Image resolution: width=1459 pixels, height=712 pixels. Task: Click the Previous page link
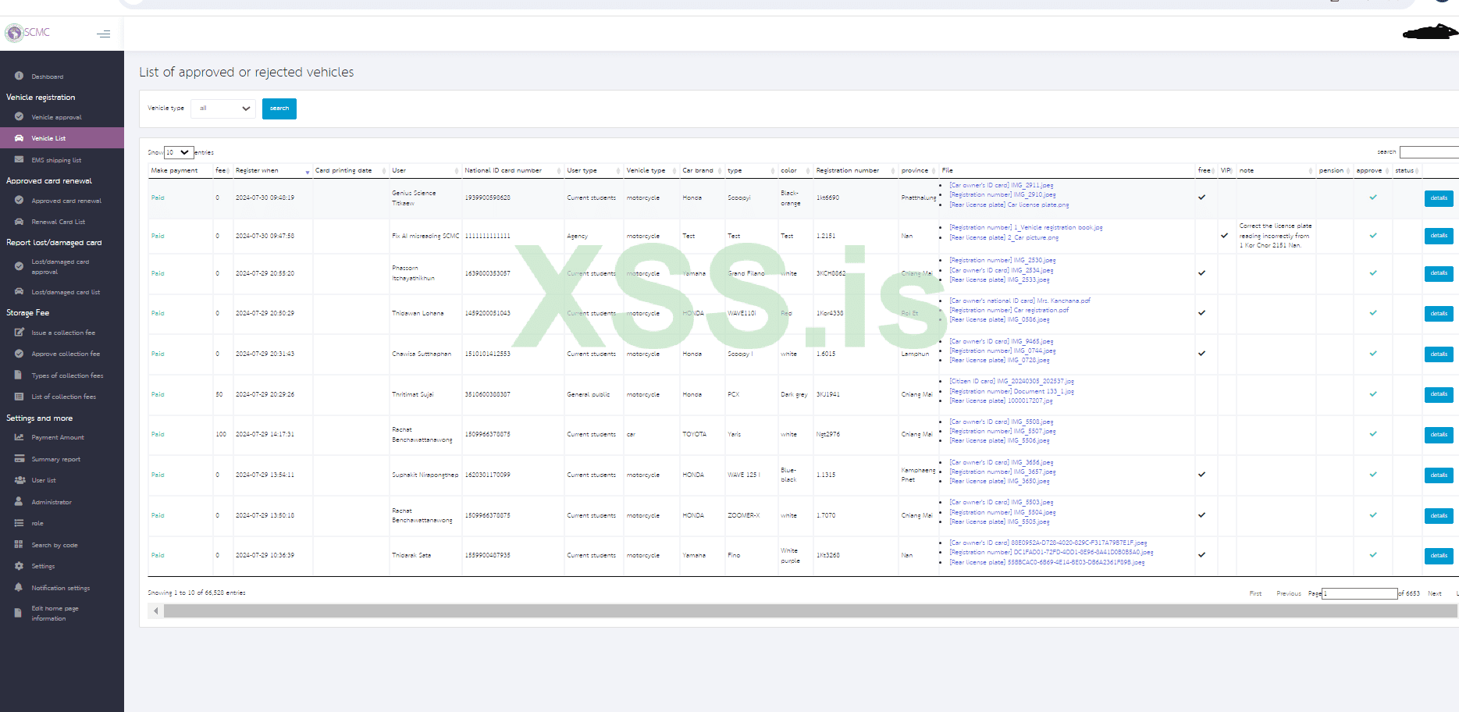1289,593
